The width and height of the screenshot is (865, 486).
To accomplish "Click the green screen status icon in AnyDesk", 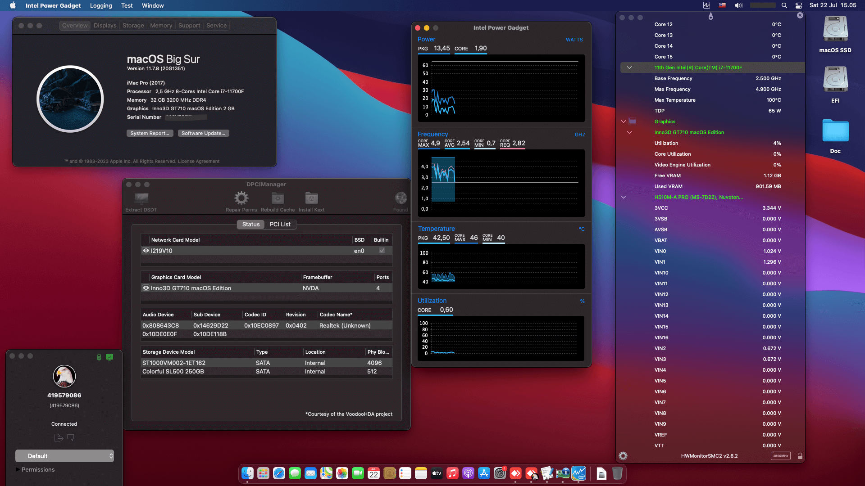I will [x=109, y=357].
